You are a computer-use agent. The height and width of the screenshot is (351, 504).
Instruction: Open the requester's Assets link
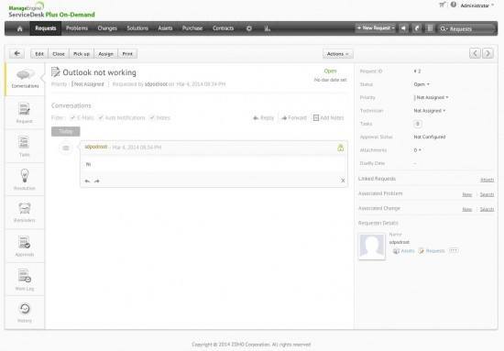404,251
